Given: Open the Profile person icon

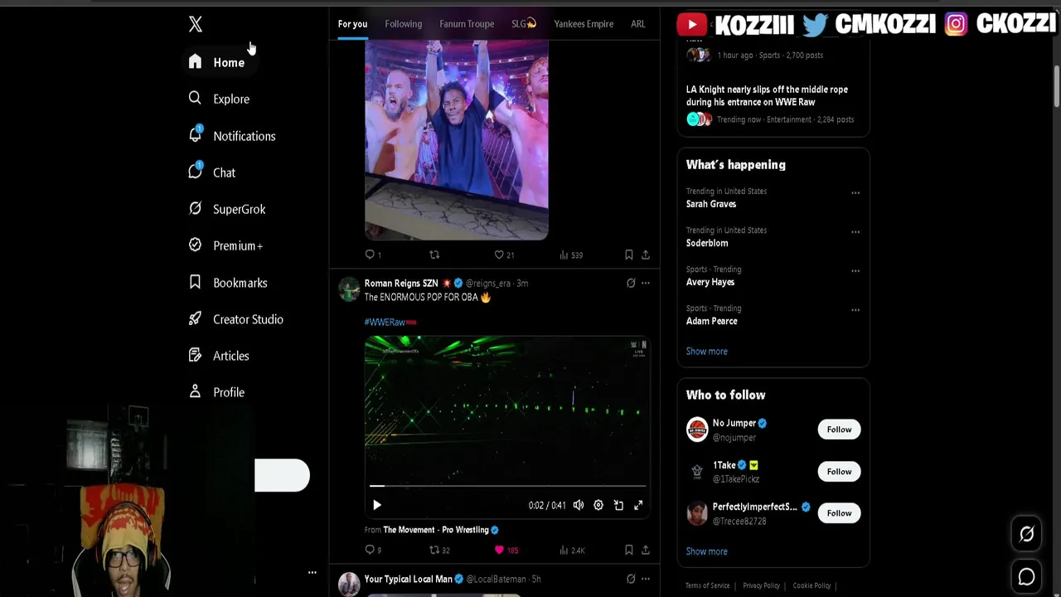Looking at the screenshot, I should coord(195,391).
